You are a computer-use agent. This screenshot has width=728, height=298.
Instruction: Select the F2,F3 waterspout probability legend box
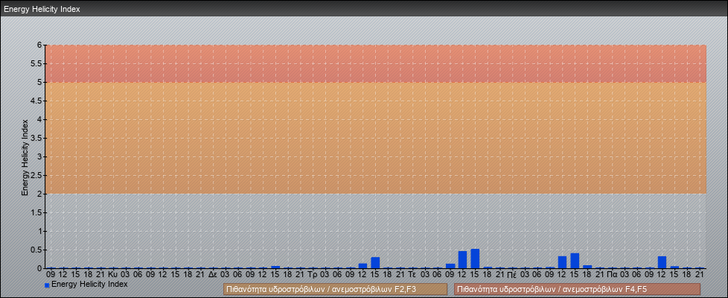(x=335, y=289)
